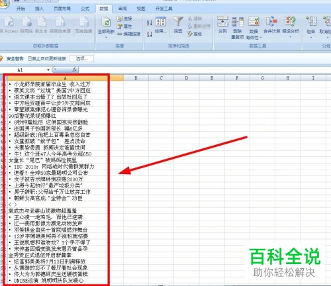Import data from Access
The height and width of the screenshot is (286, 331).
[9, 24]
